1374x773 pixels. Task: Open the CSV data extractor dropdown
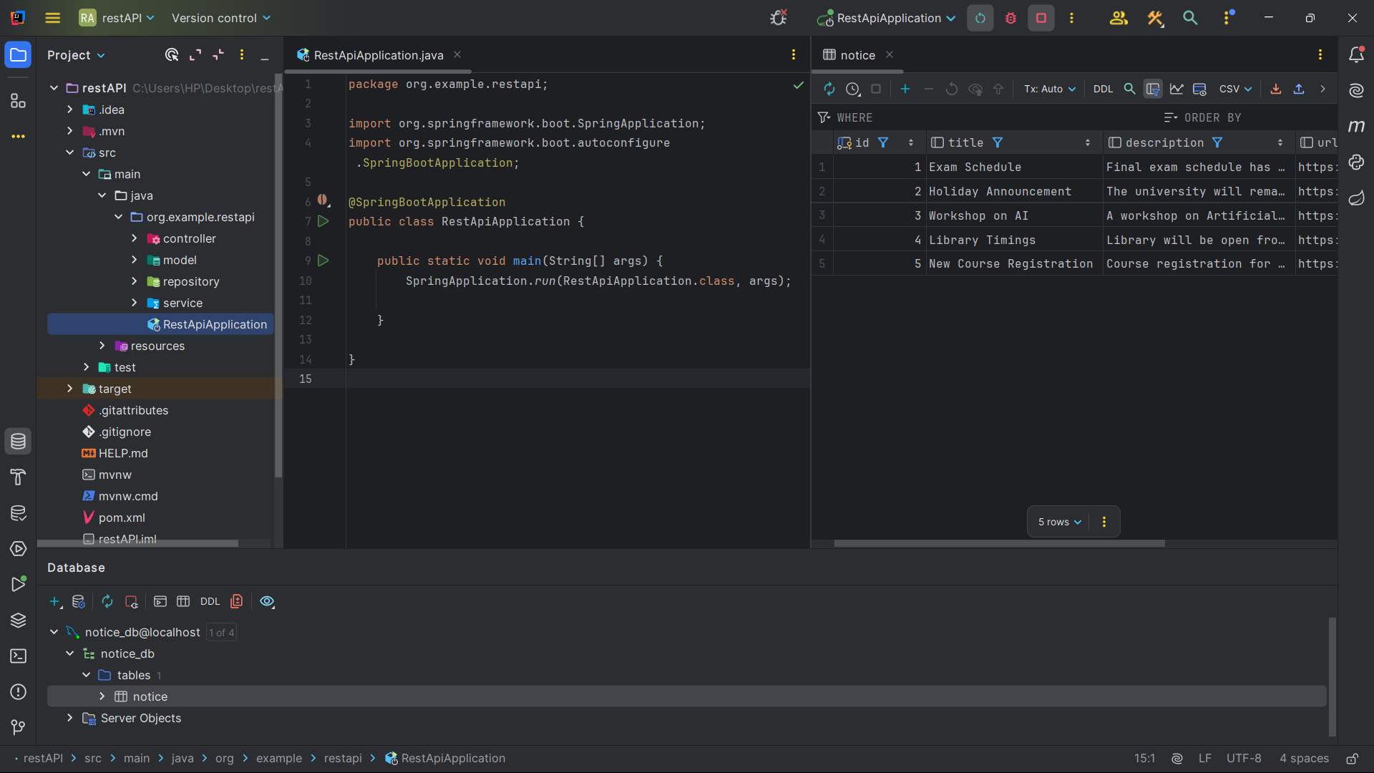[x=1235, y=89]
